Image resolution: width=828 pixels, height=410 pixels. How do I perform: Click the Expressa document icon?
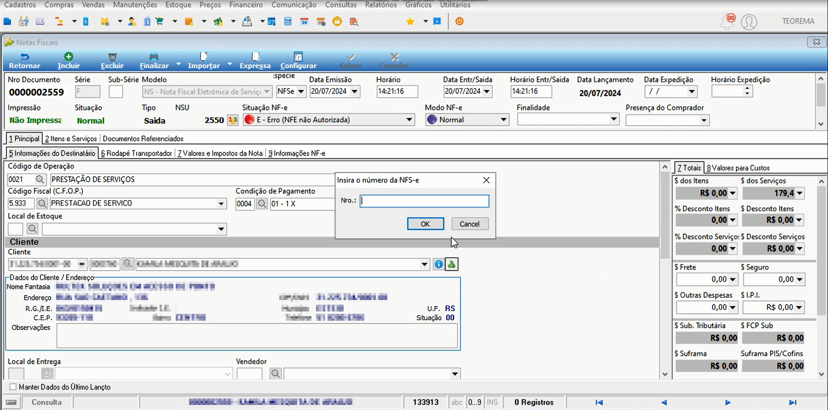pyautogui.click(x=255, y=57)
